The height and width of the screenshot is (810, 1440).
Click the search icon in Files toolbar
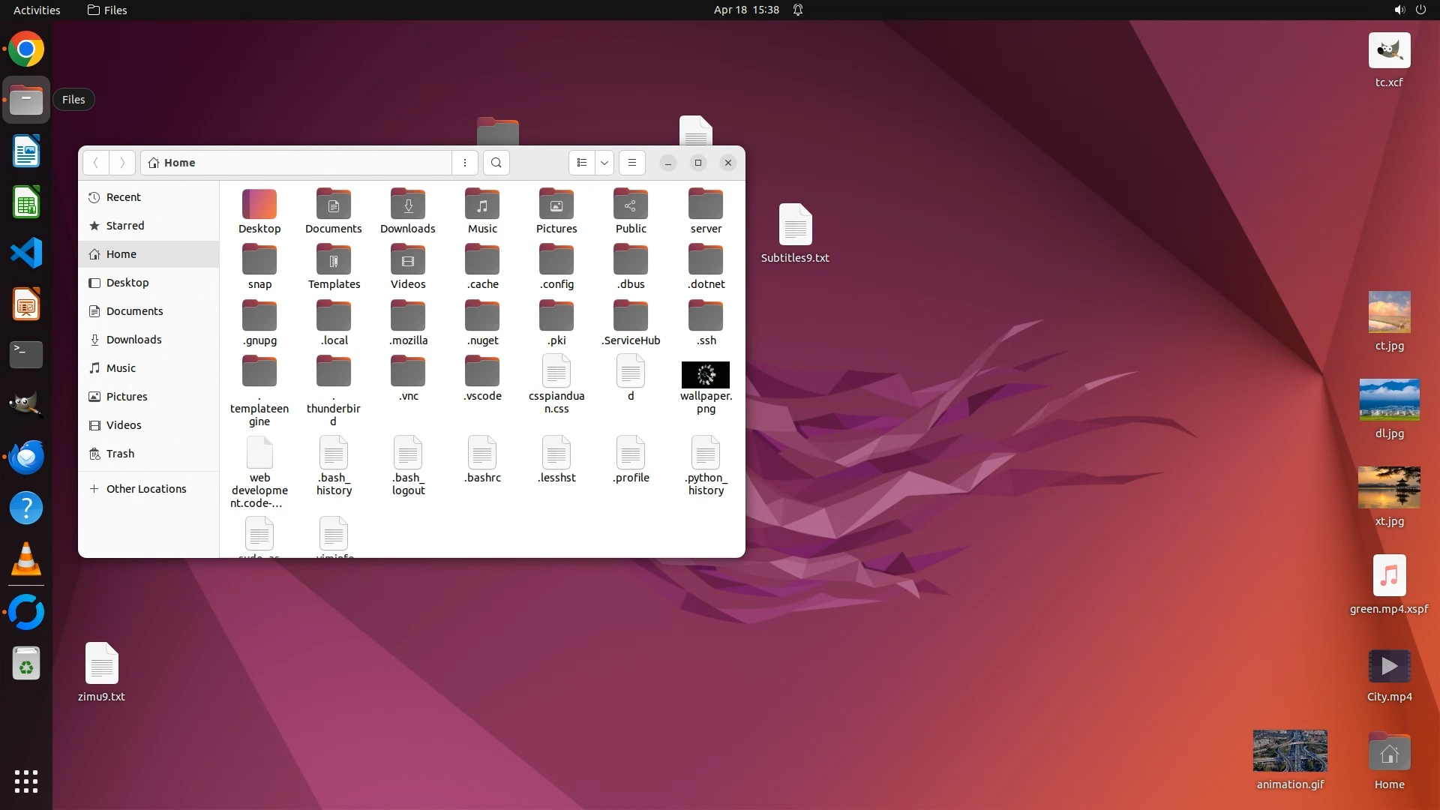496,163
